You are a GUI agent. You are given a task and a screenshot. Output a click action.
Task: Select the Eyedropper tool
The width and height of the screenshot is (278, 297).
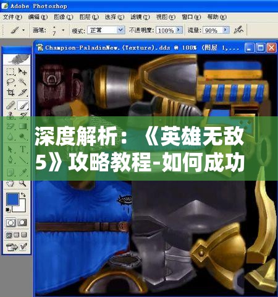click(x=22, y=172)
